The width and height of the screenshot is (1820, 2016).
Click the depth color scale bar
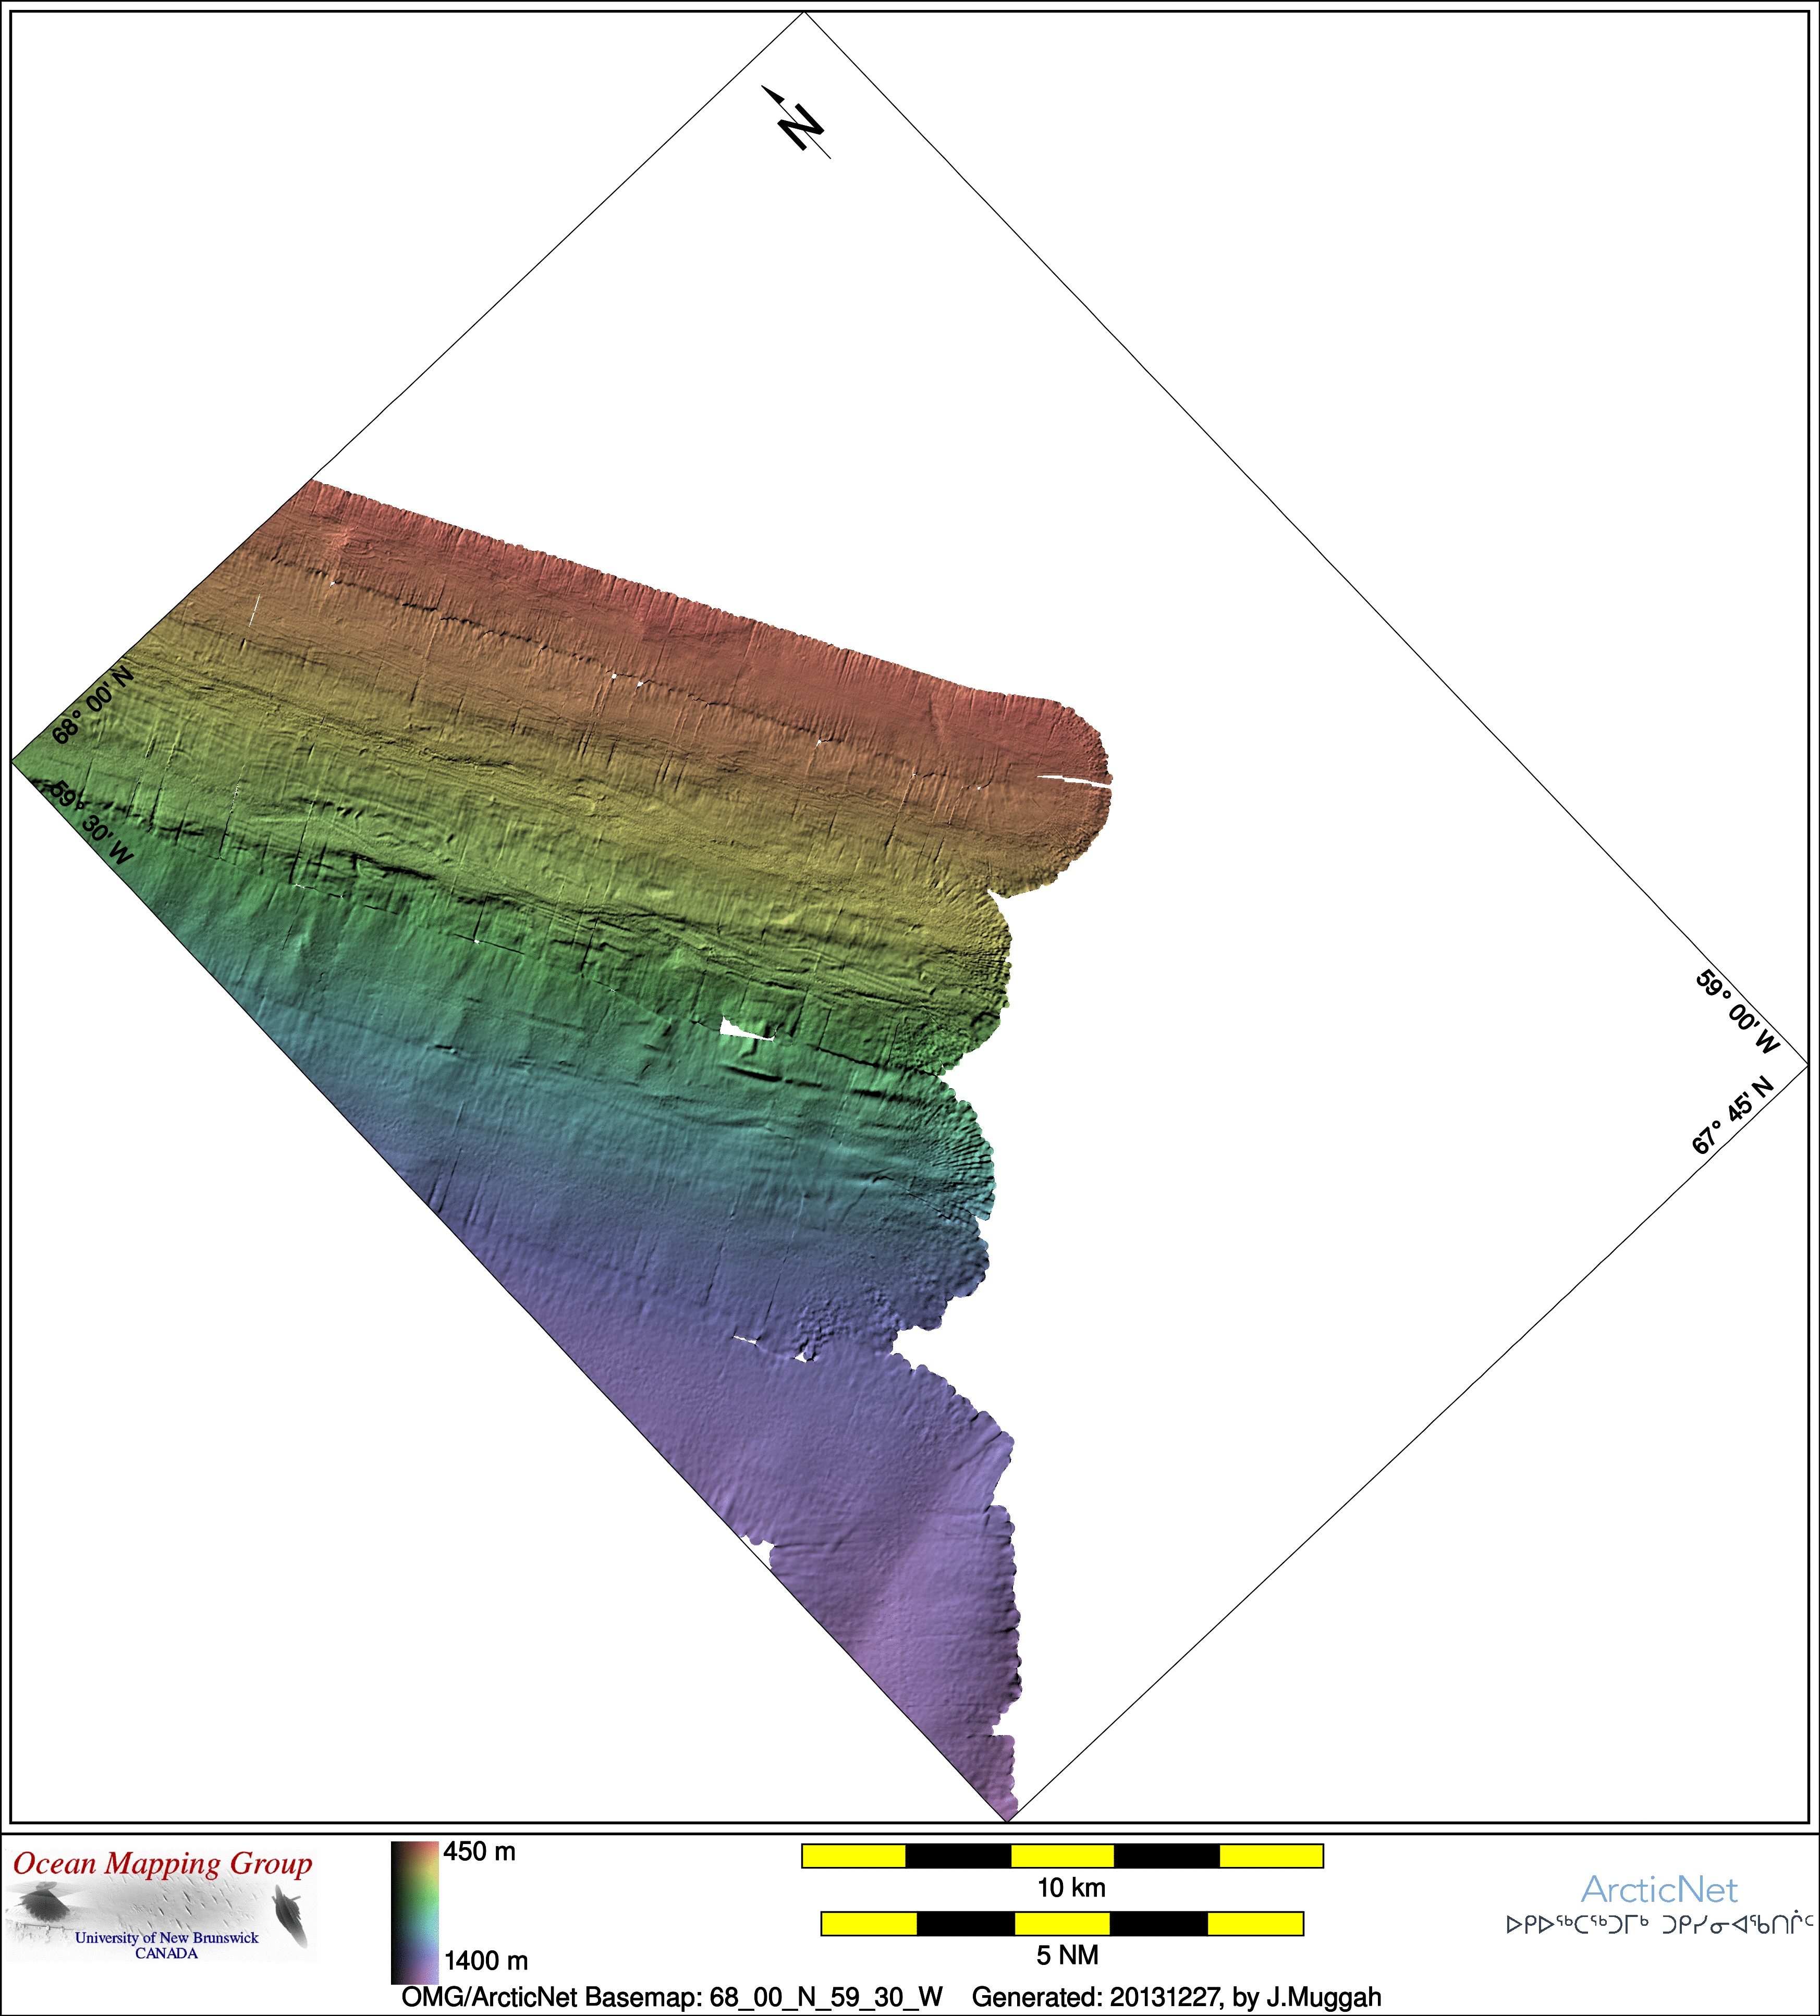click(414, 1912)
